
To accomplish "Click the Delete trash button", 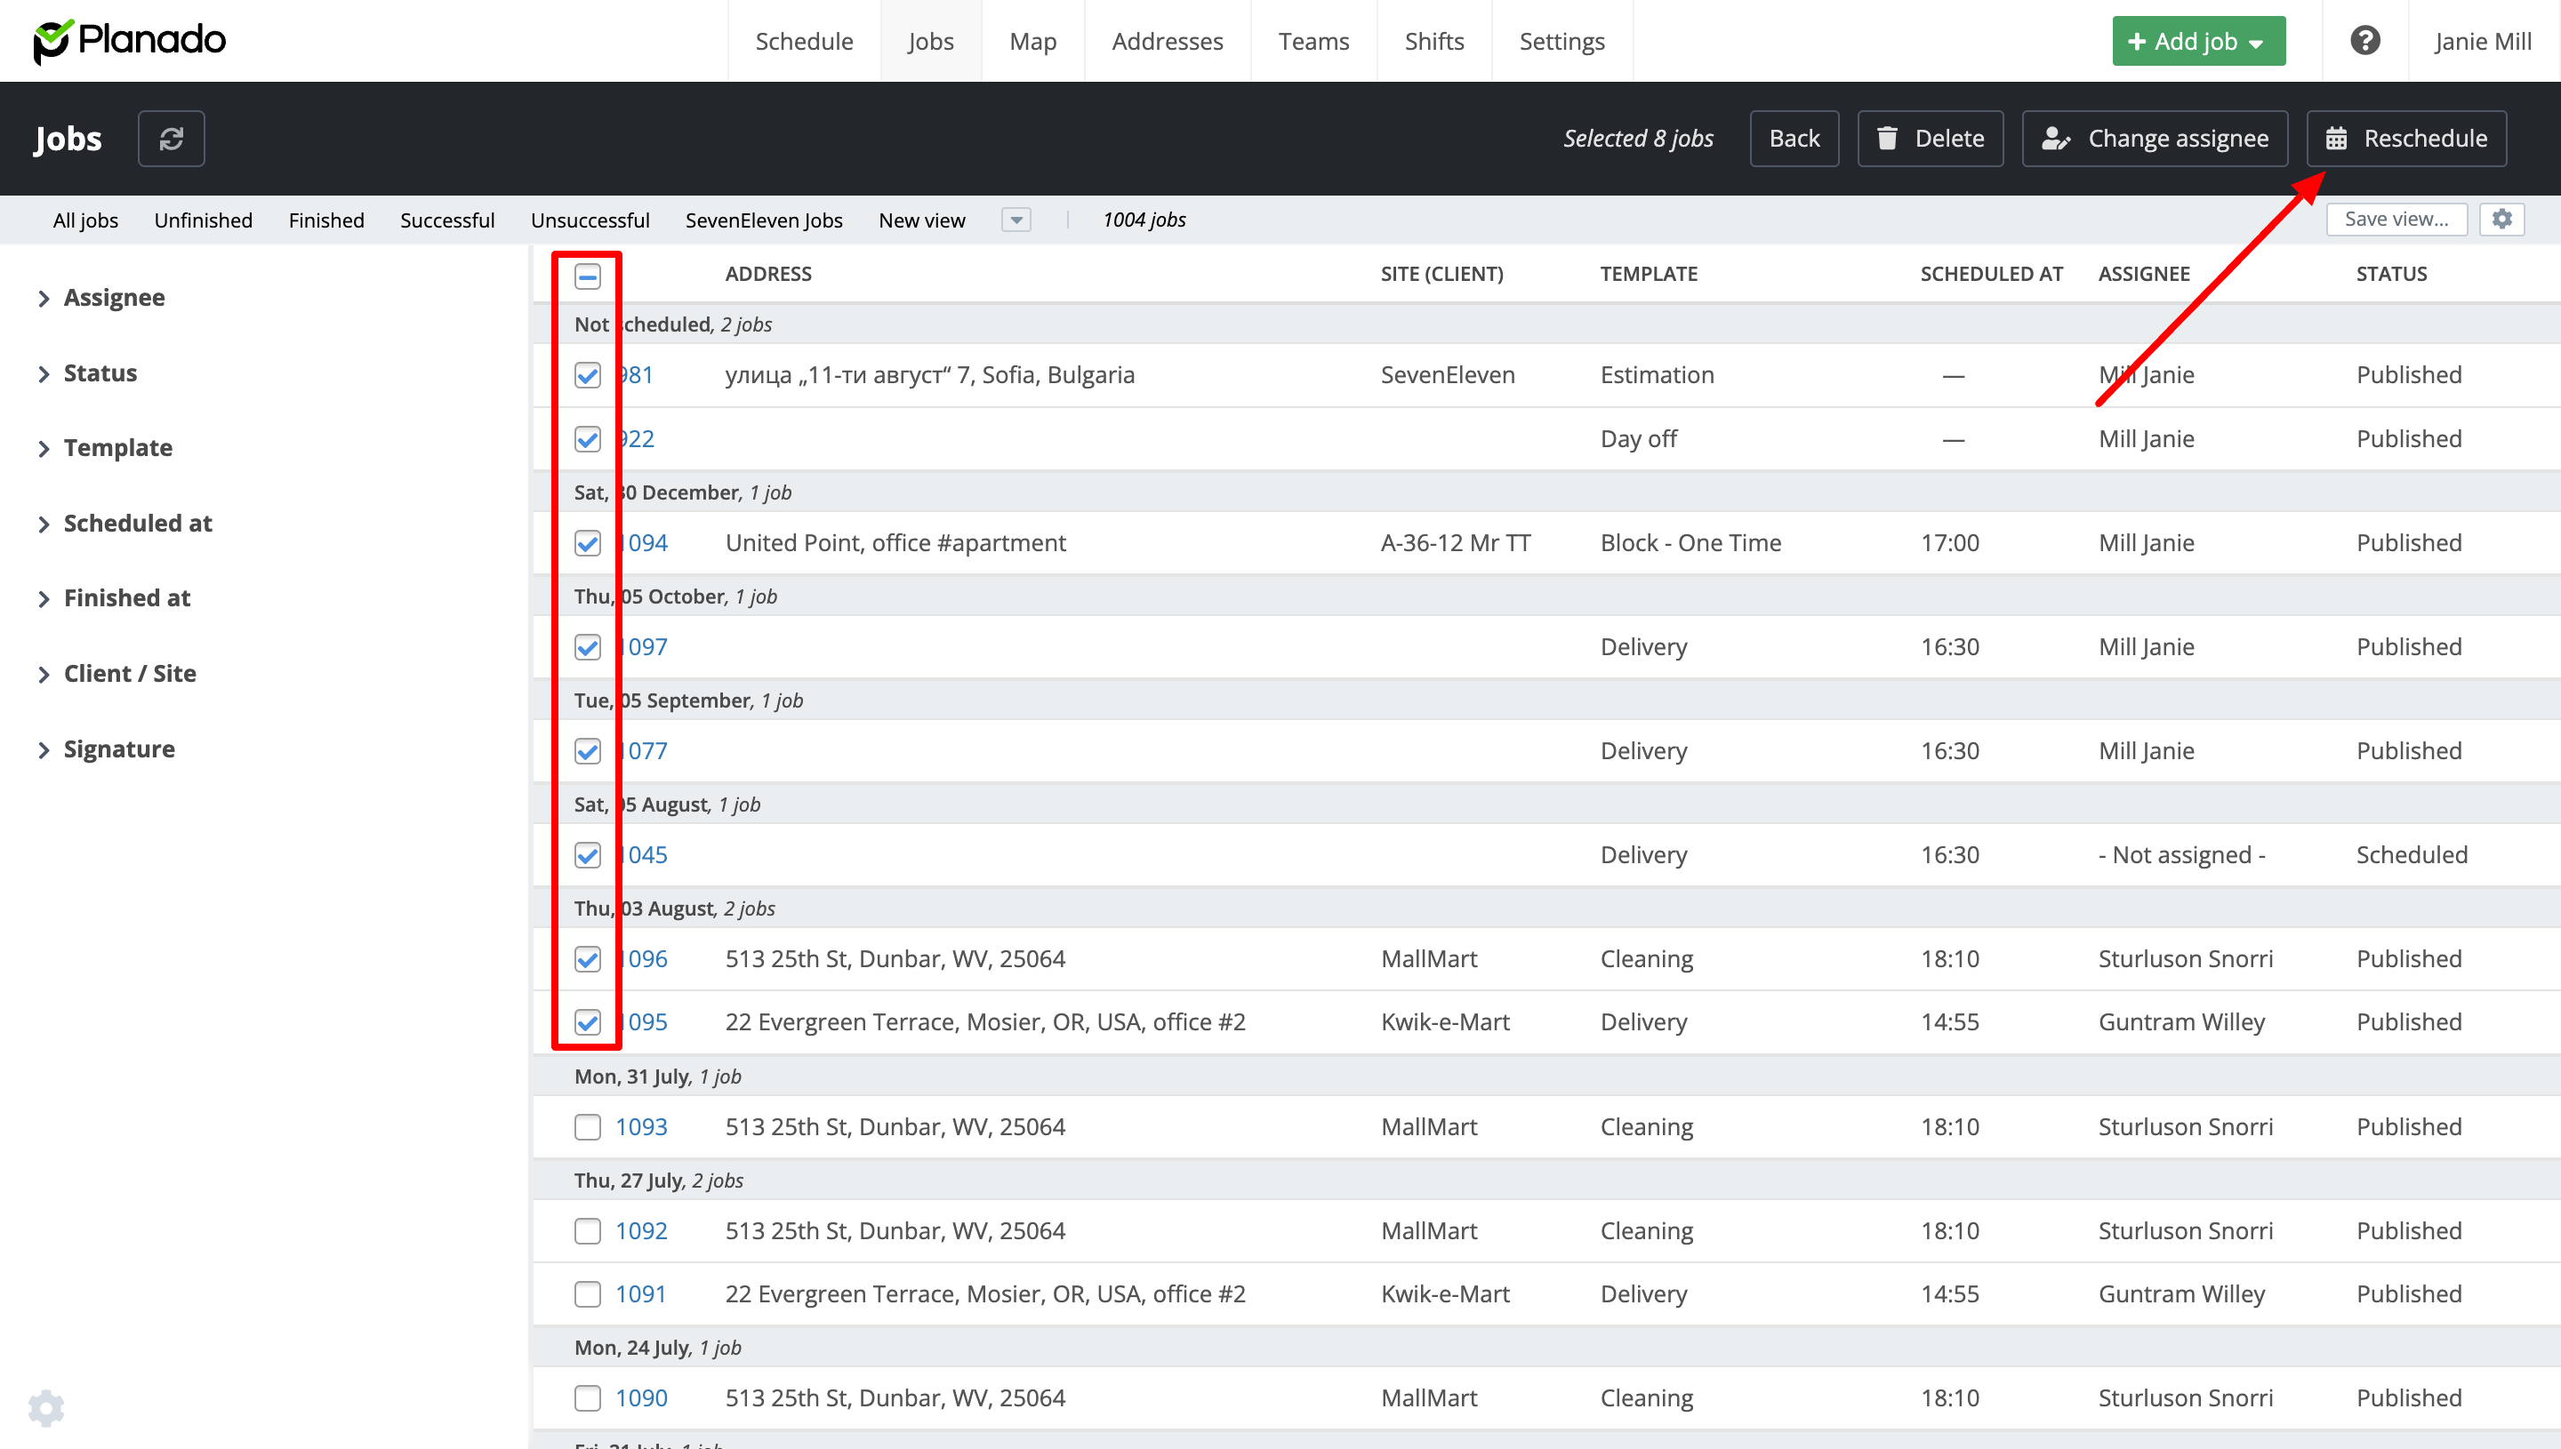I will 1929,139.
